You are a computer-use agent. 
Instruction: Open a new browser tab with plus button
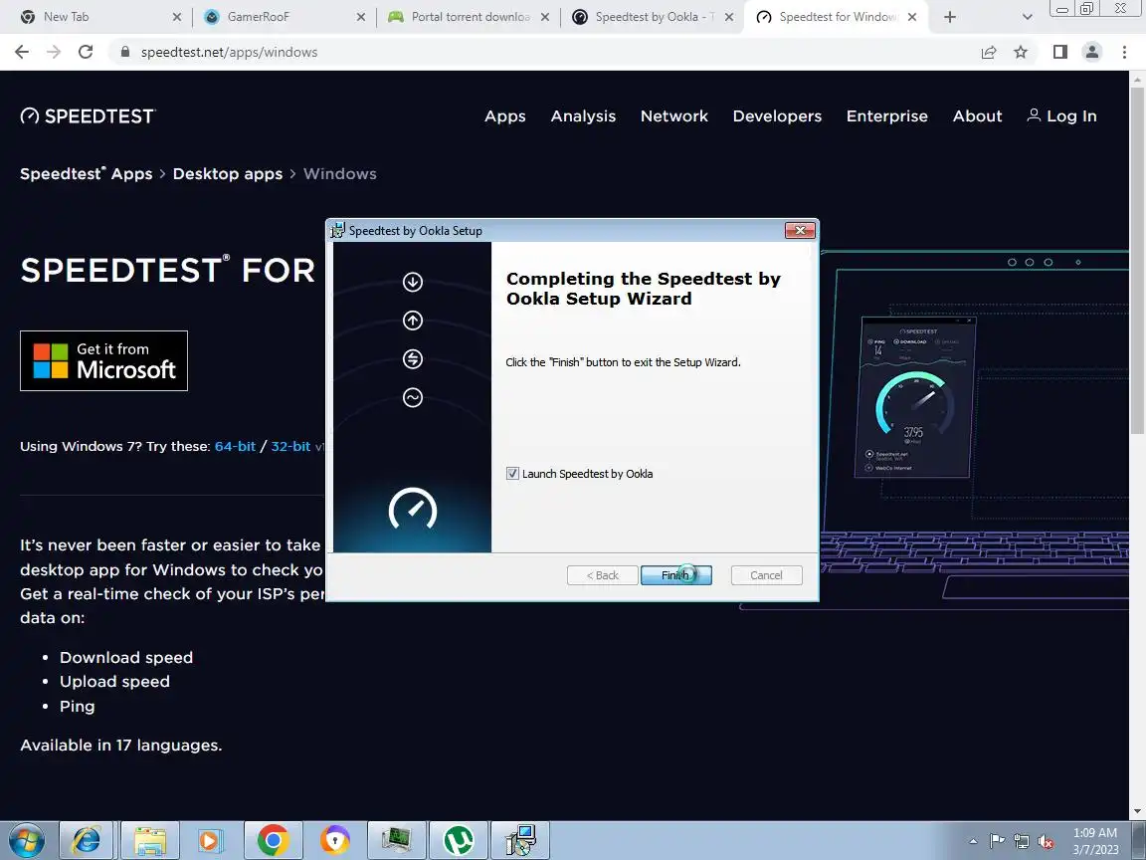pos(949,17)
